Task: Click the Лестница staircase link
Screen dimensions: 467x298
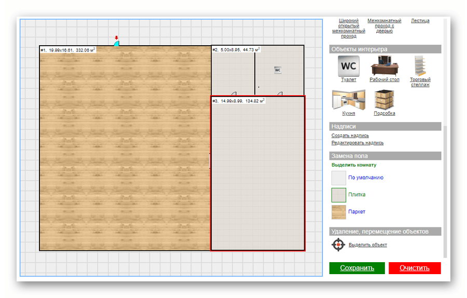Action: (420, 21)
